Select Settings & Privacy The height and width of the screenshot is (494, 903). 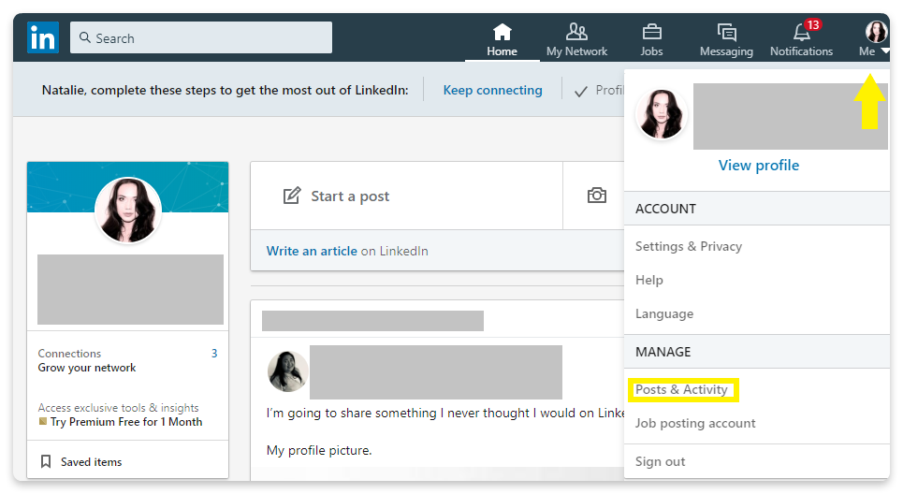pos(688,246)
